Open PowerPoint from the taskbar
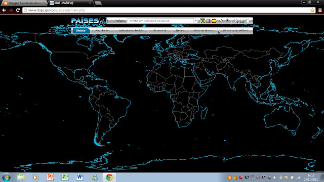This screenshot has width=324, height=182. [50, 177]
